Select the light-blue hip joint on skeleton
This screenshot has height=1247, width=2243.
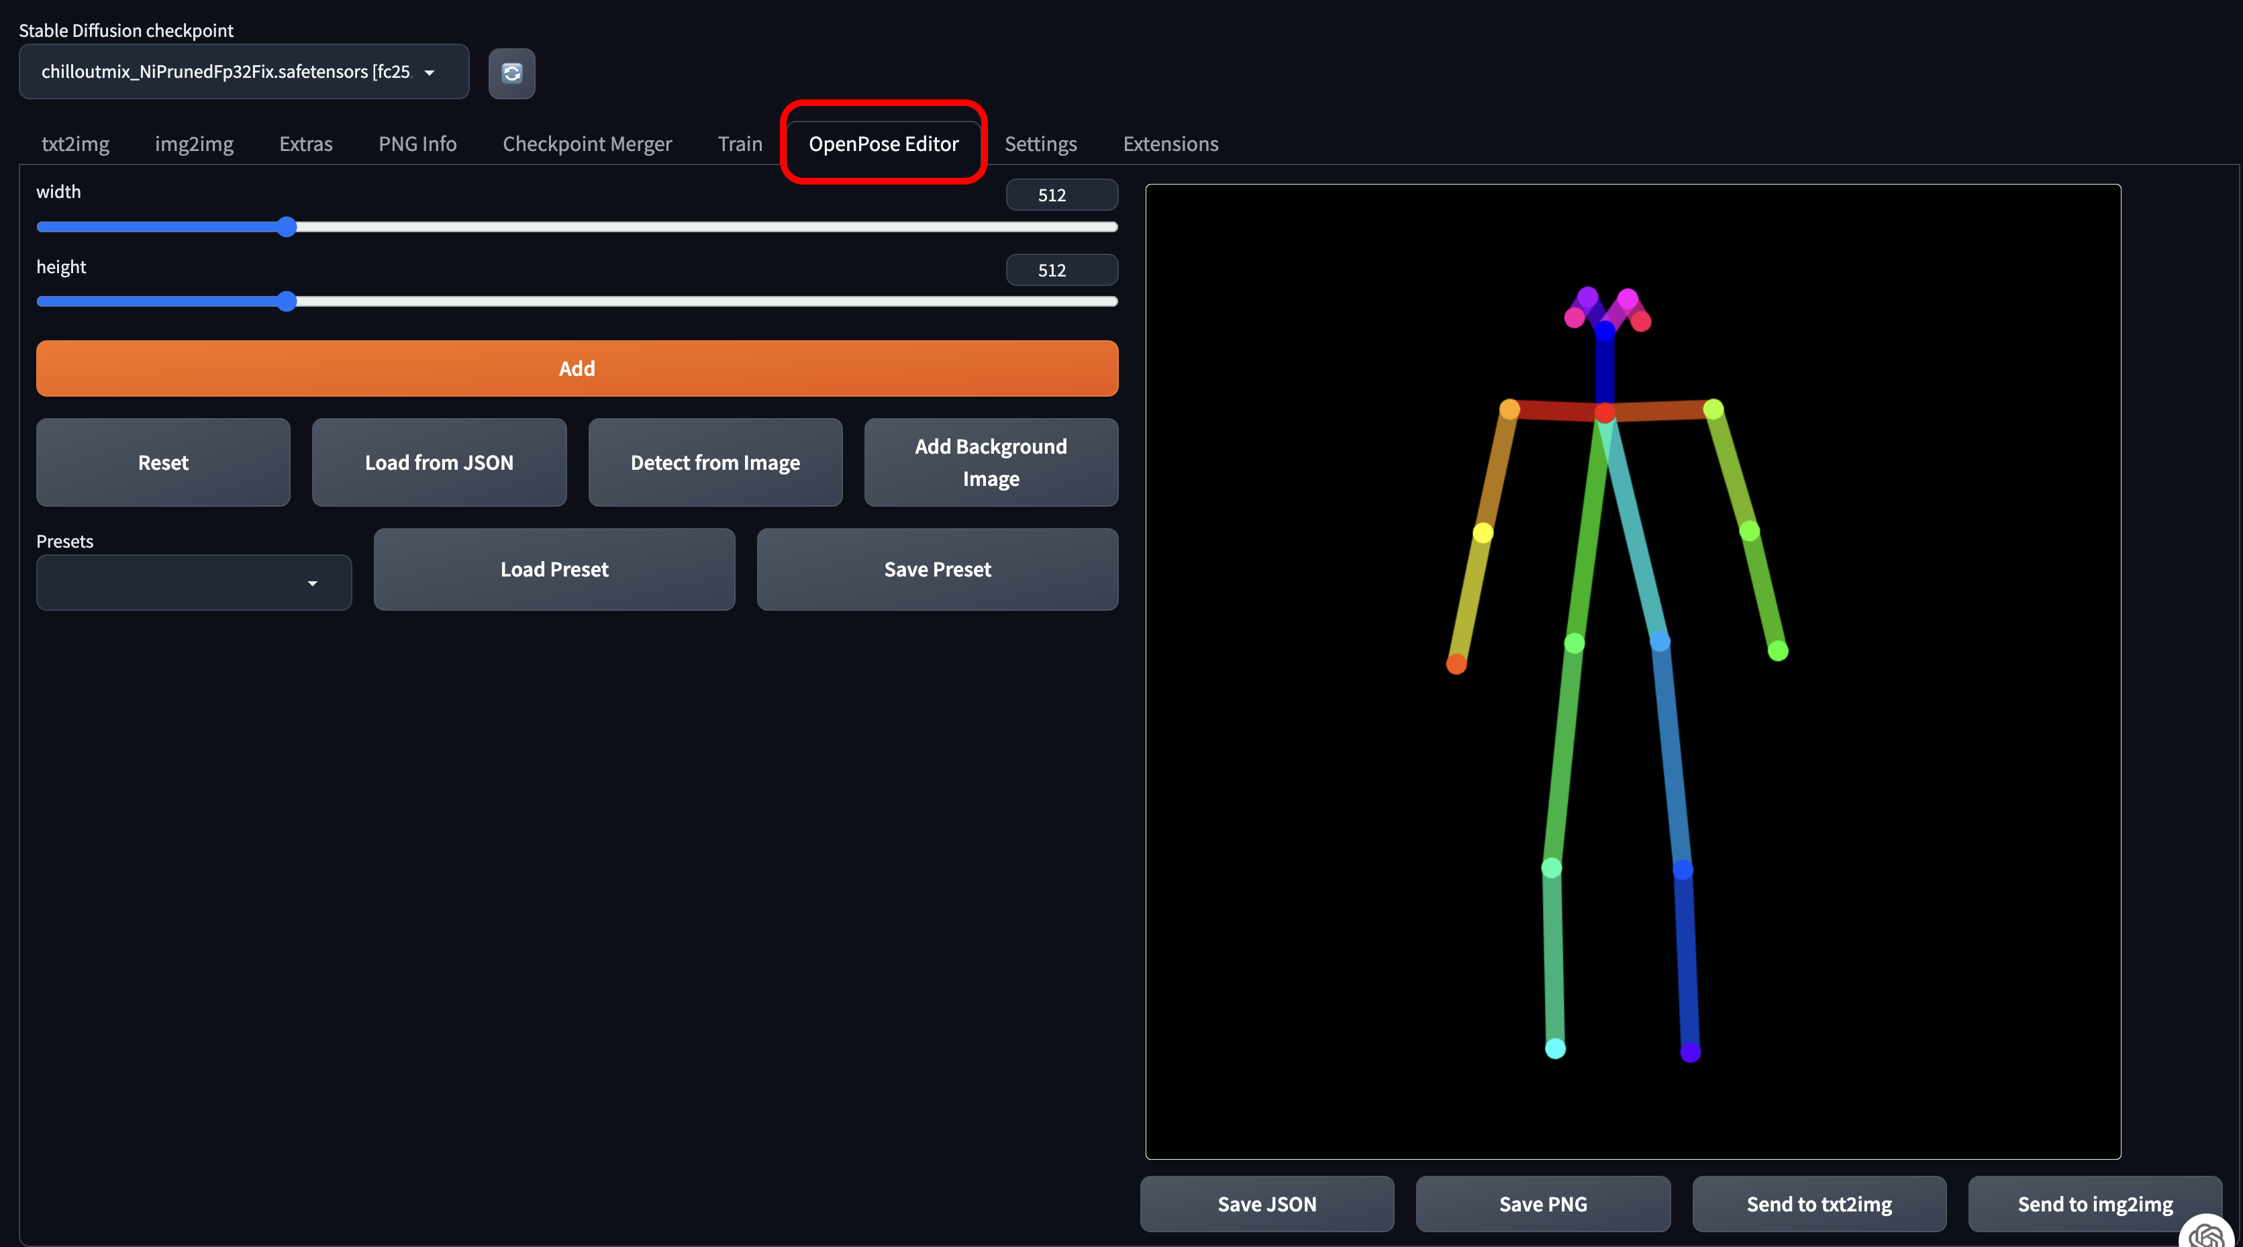[1660, 642]
